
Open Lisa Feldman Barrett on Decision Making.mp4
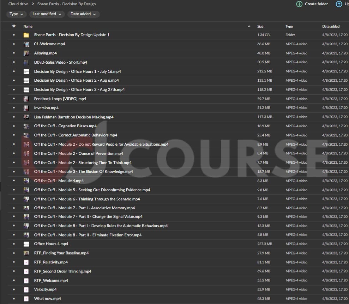pyautogui.click(x=74, y=117)
